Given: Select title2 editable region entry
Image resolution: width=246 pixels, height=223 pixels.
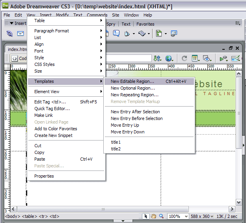Looking at the screenshot, I should (149, 149).
